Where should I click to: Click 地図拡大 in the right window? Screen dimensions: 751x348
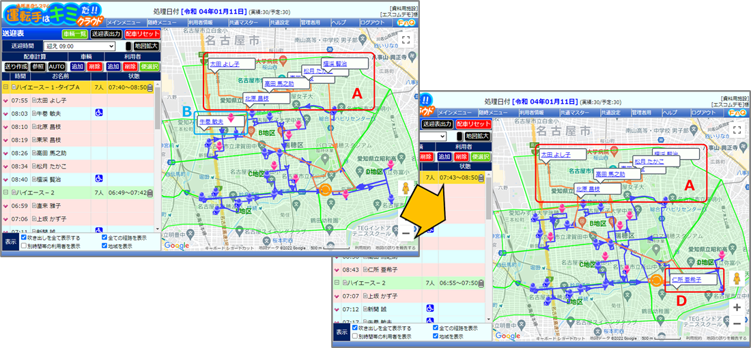pyautogui.click(x=477, y=136)
